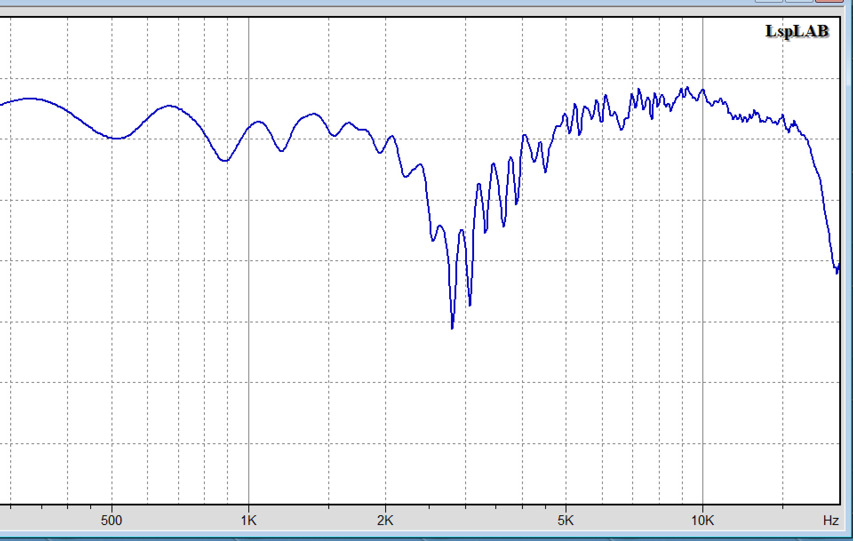Click the second deep dip right of deepest notch

coord(470,305)
